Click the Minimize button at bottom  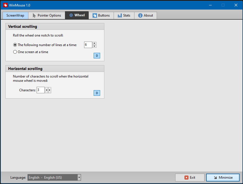pyautogui.click(x=223, y=178)
